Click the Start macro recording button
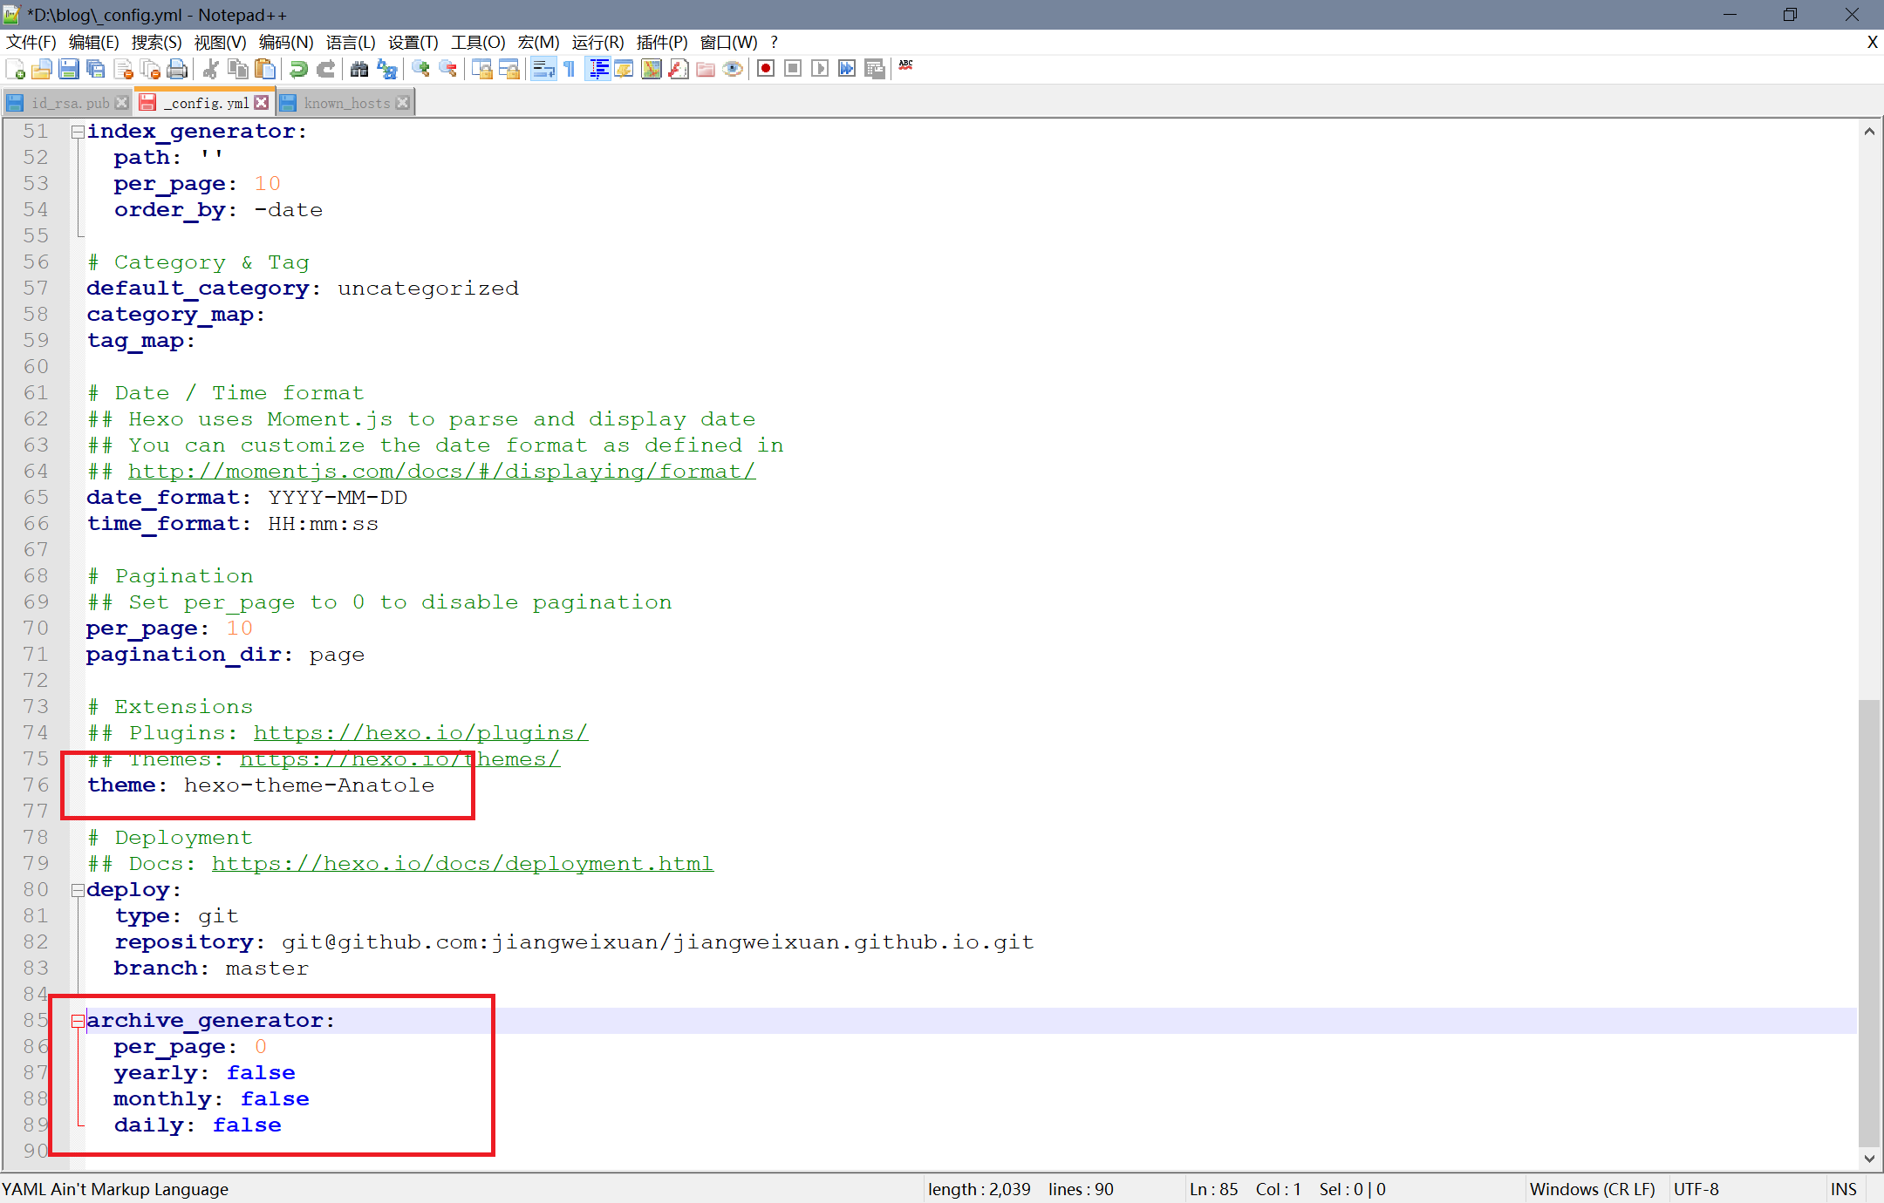The image size is (1884, 1203). [x=766, y=69]
